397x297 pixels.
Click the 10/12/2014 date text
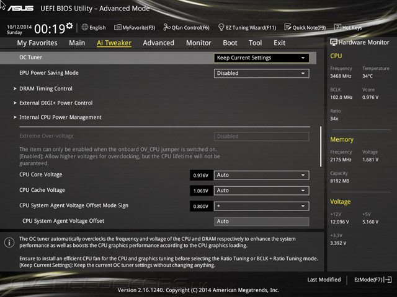19,27
